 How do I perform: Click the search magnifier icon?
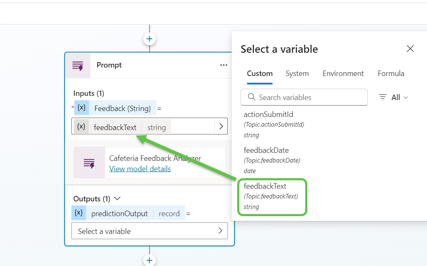(252, 97)
